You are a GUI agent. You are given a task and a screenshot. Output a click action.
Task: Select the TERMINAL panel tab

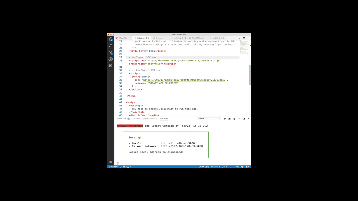tap(164, 119)
